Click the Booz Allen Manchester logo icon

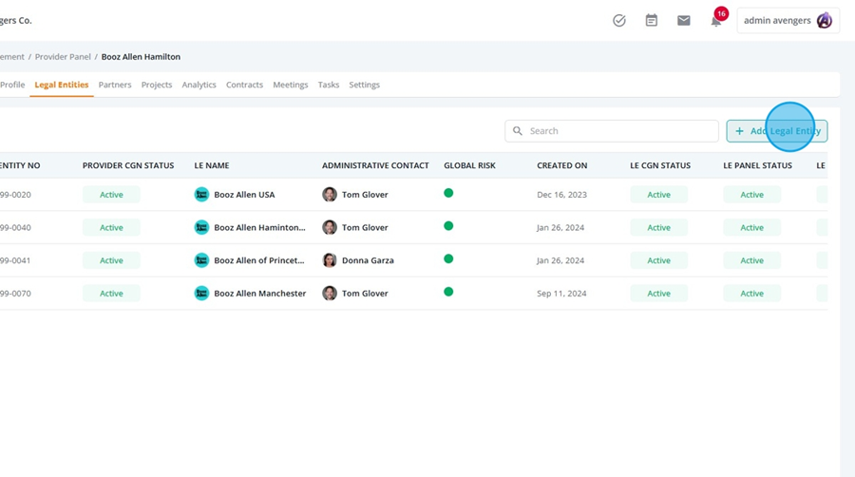[x=201, y=294]
